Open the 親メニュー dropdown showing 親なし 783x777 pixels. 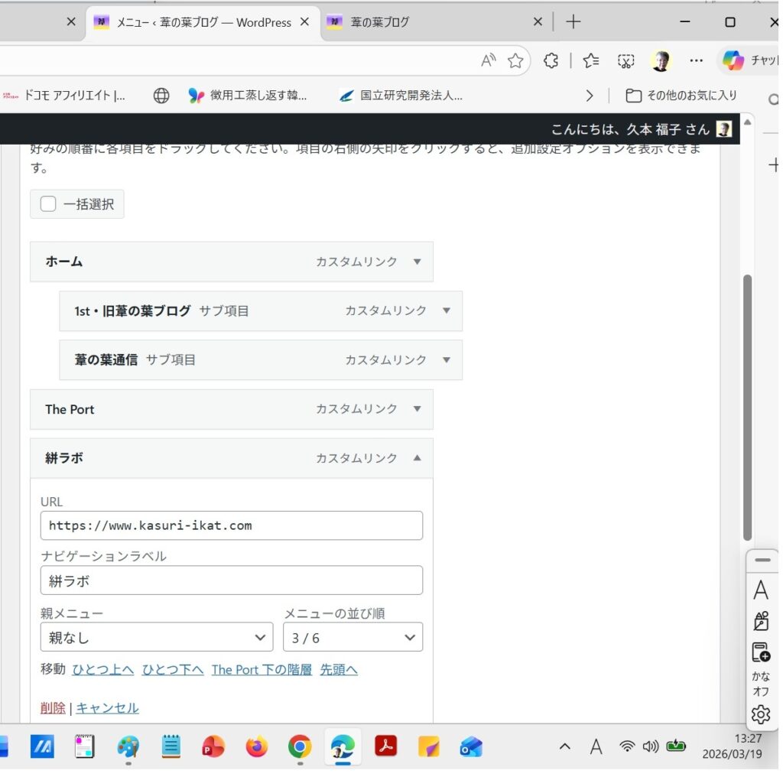click(x=157, y=637)
